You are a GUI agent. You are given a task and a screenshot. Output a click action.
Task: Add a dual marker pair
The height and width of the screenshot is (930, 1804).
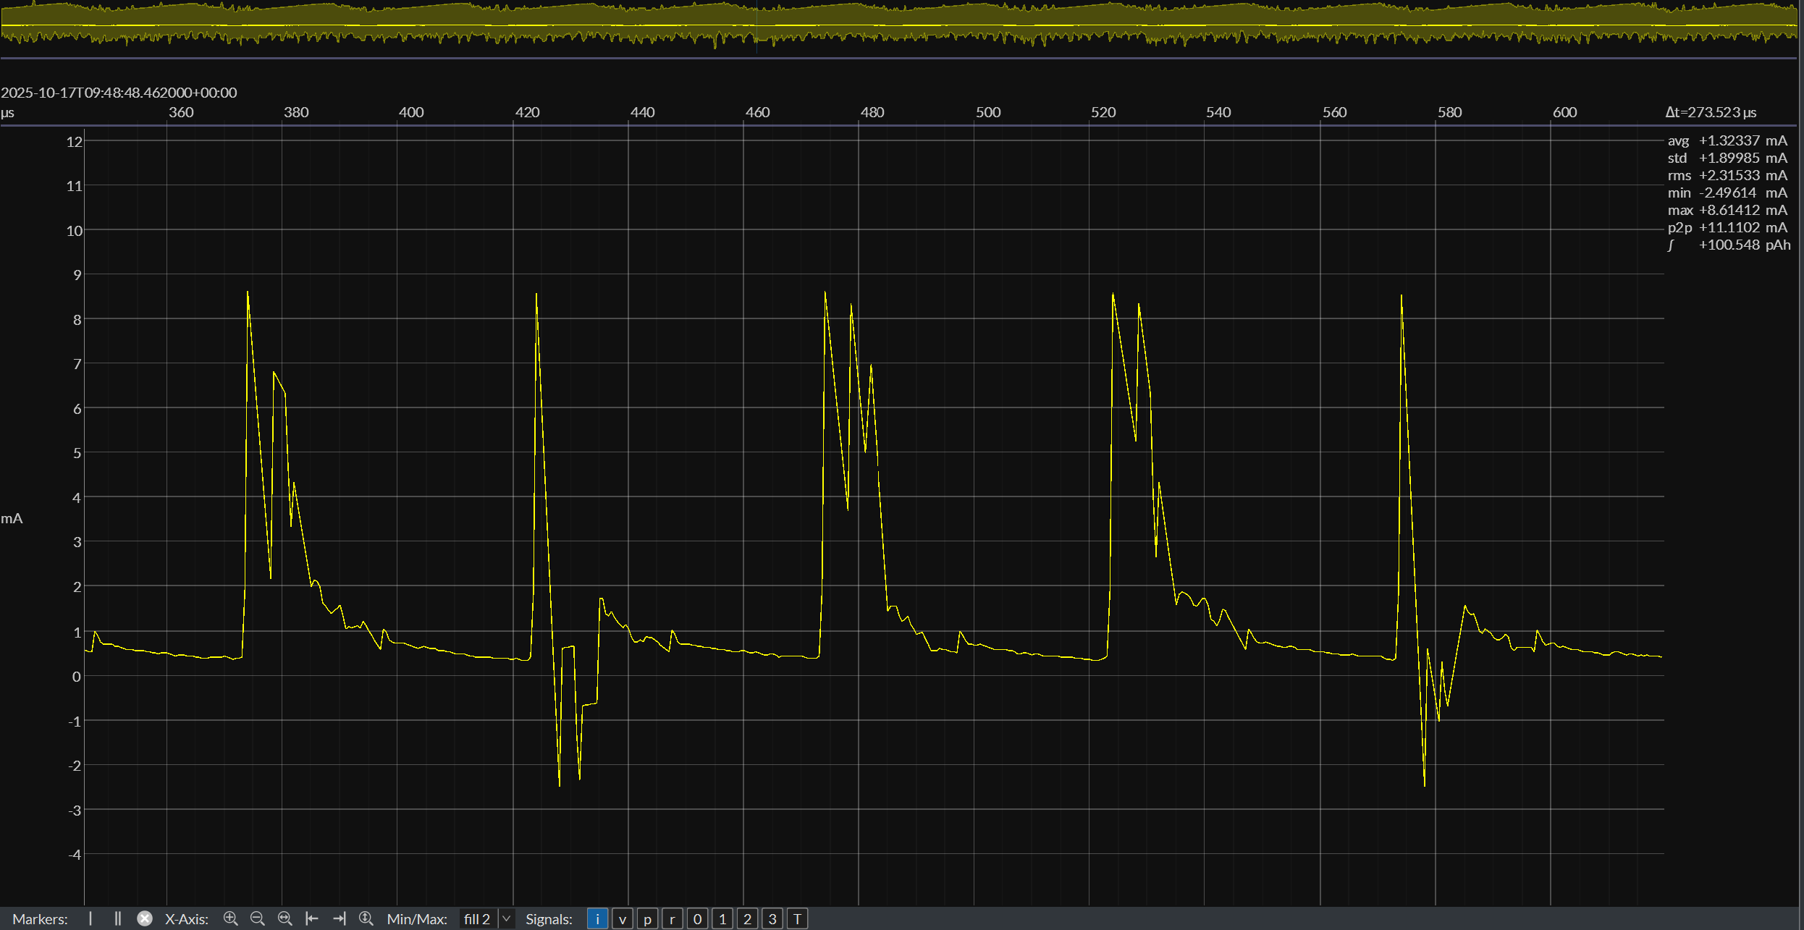[x=117, y=918]
